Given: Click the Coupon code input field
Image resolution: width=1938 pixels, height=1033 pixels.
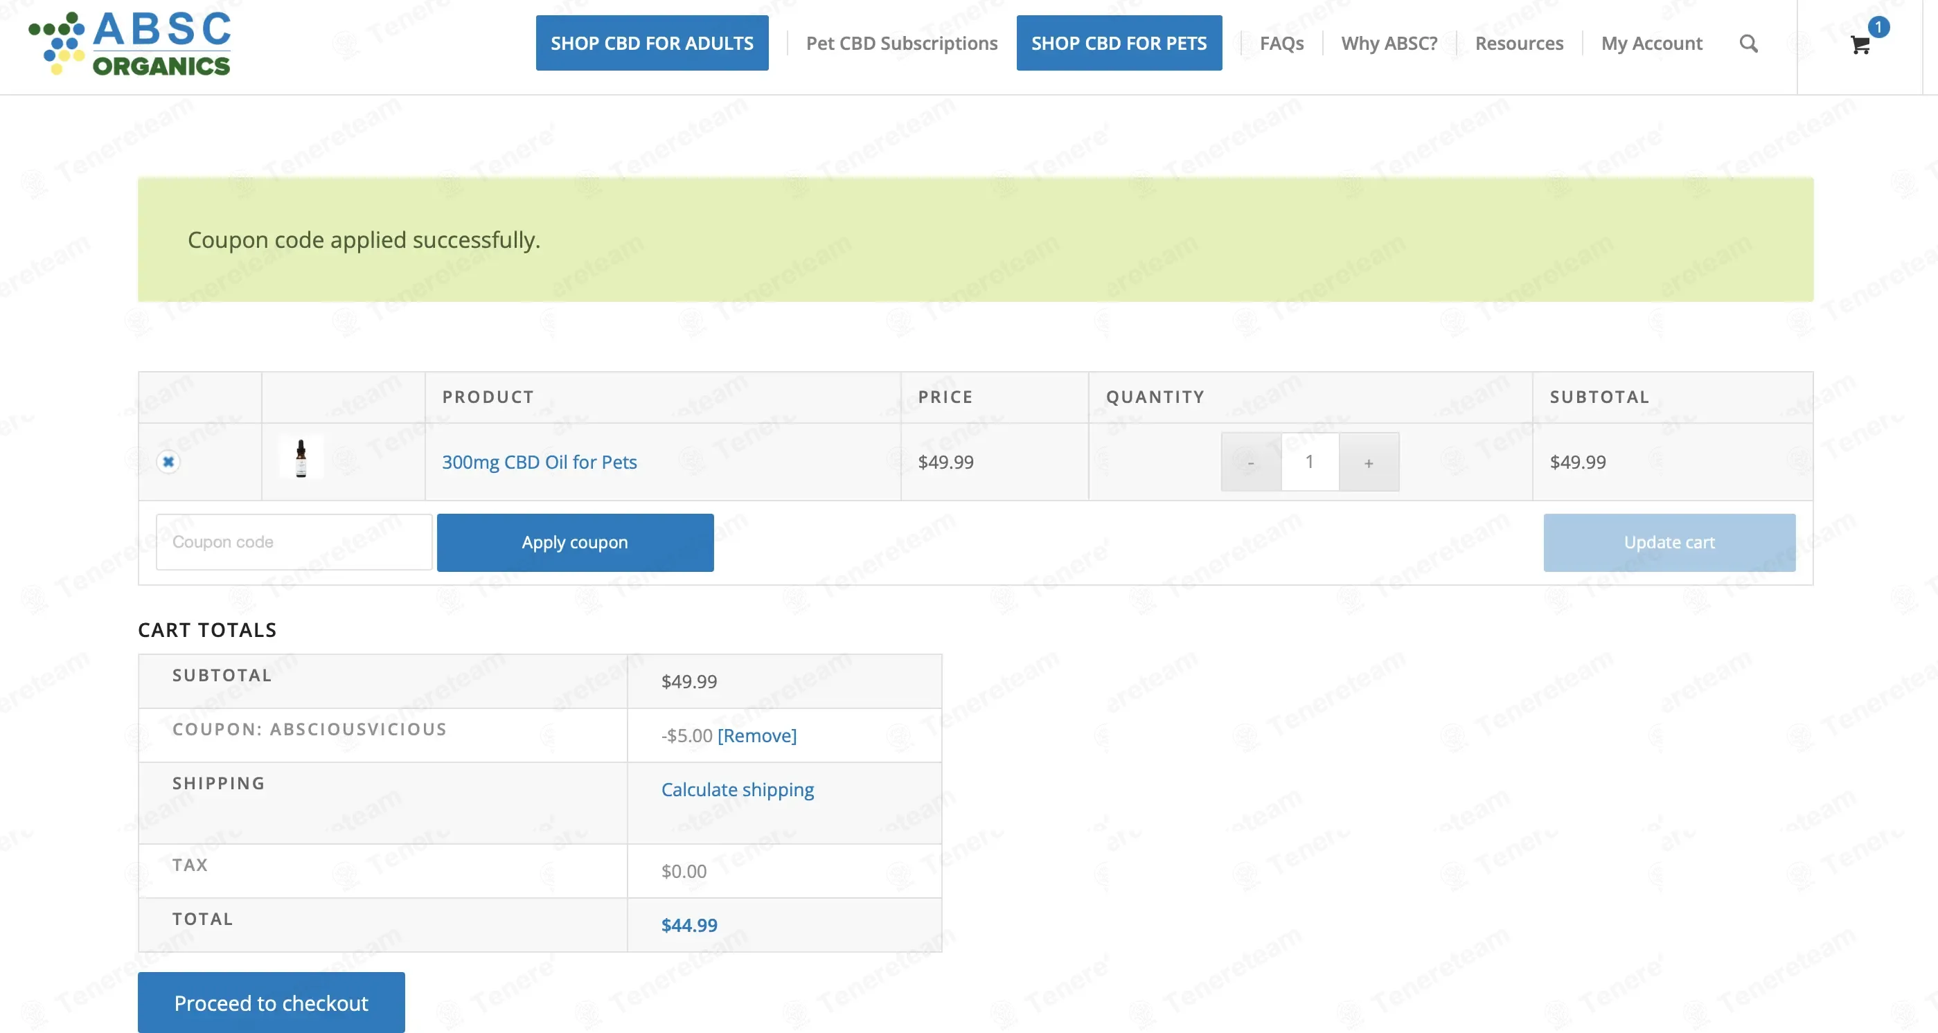Looking at the screenshot, I should (294, 542).
